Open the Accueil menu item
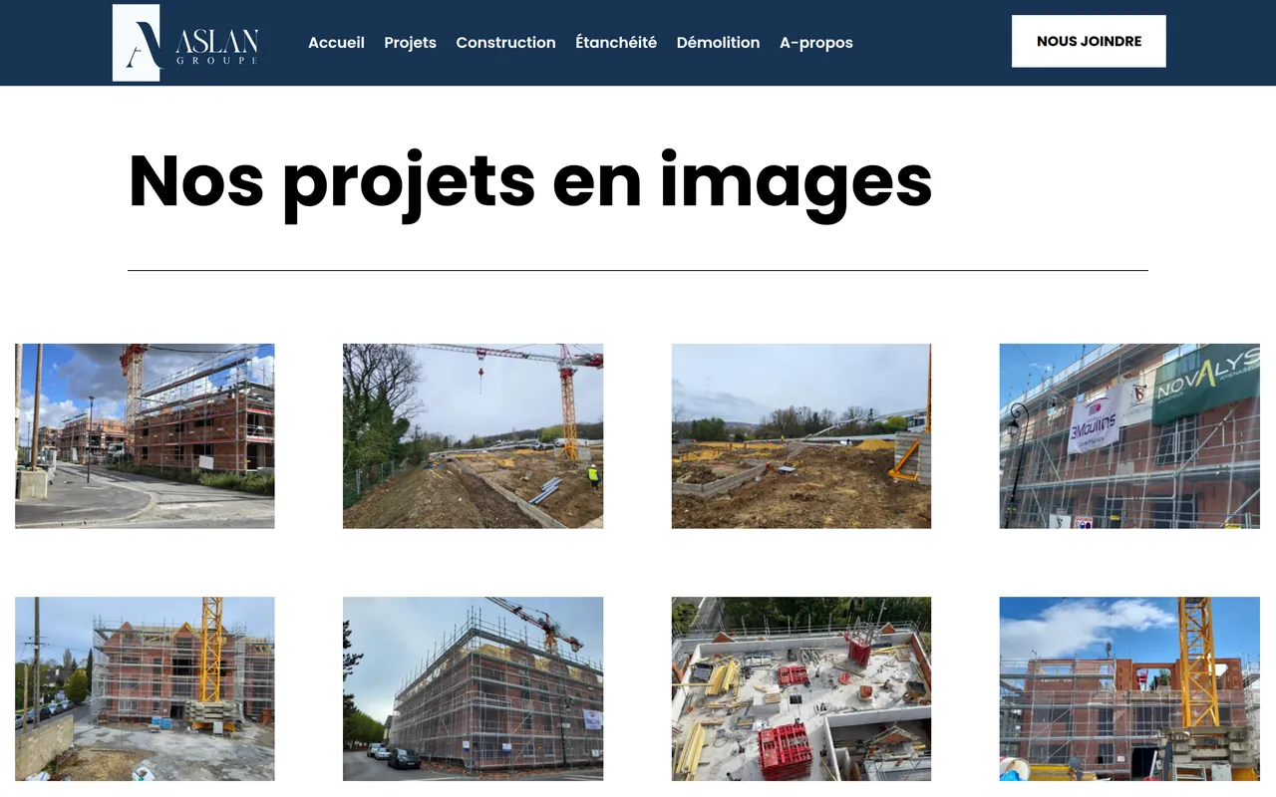Image resolution: width=1276 pixels, height=797 pixels. pyautogui.click(x=336, y=43)
